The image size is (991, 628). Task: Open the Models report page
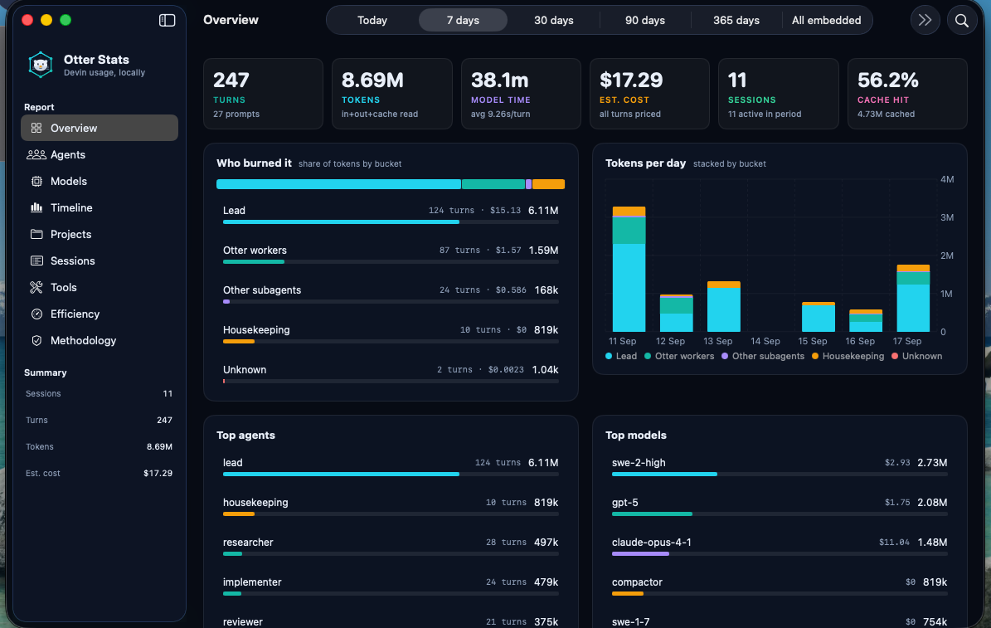(100, 181)
